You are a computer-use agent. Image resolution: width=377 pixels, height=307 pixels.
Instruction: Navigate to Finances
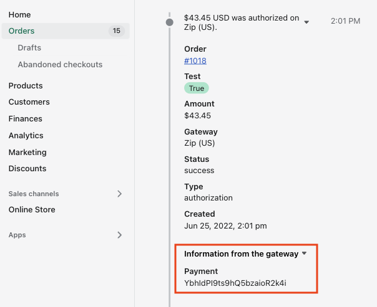pos(25,119)
